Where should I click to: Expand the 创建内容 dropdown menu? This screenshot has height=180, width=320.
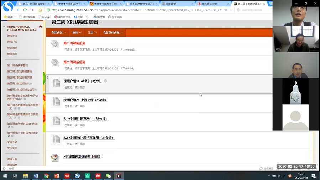59,33
